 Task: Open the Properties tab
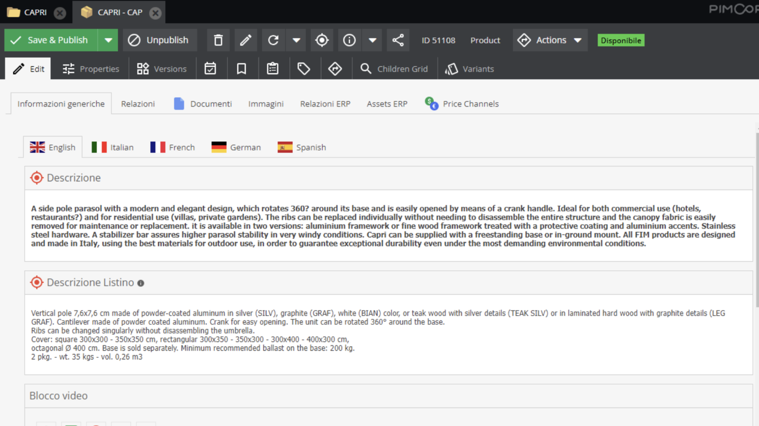point(91,69)
